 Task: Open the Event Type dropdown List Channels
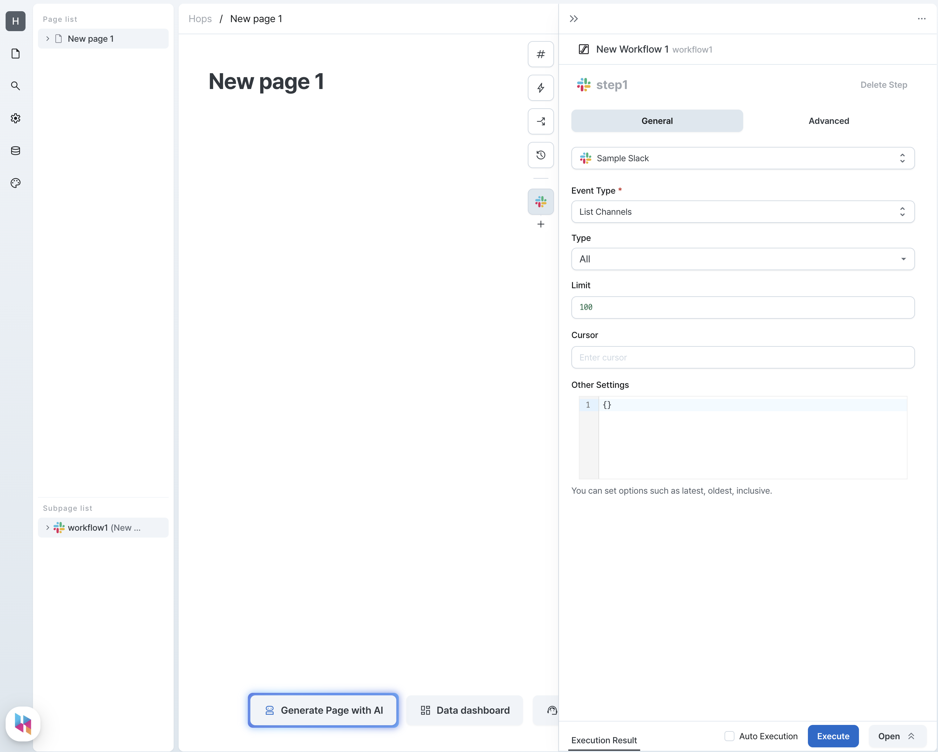pyautogui.click(x=743, y=211)
